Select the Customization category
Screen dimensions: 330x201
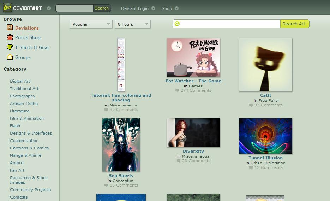pyautogui.click(x=24, y=141)
